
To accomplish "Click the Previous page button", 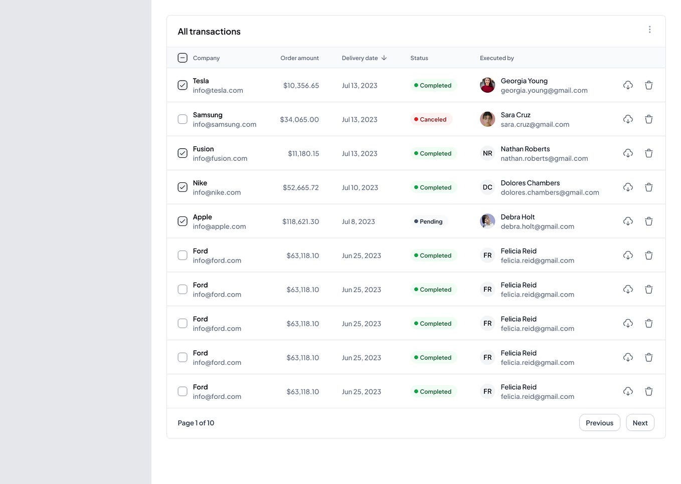I will click(599, 422).
